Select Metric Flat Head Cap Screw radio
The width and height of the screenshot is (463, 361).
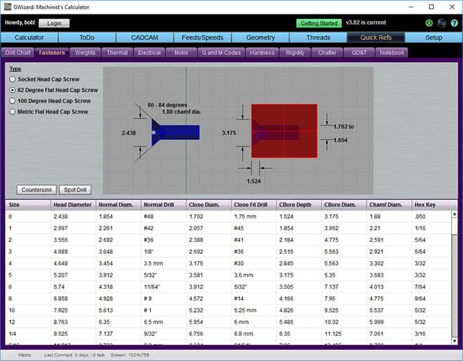point(13,112)
